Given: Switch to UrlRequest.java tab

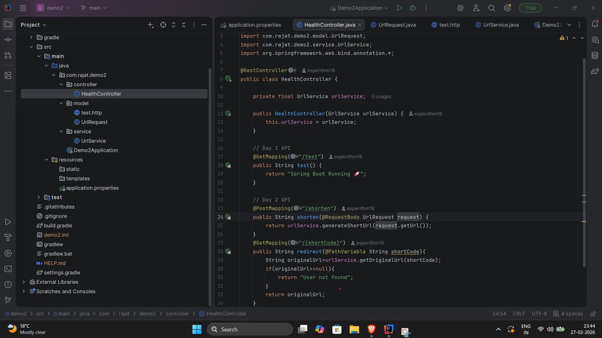Looking at the screenshot, I should point(393,25).
